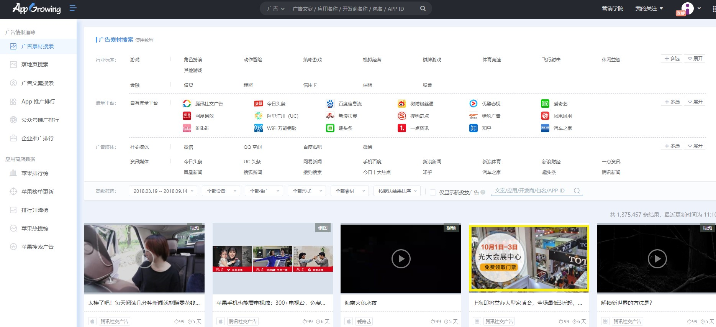Select the Bilibili platform icon
Screen dimensions: 716x327
(x=187, y=128)
